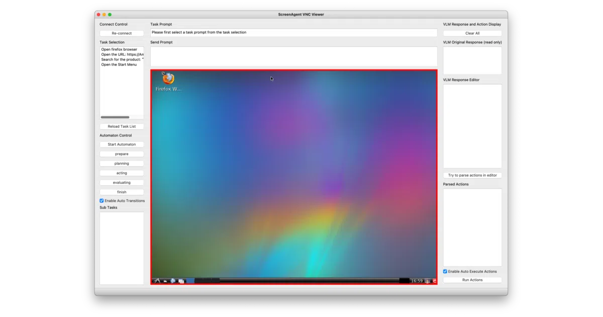Click the prepare state button
The width and height of the screenshot is (603, 317).
122,154
